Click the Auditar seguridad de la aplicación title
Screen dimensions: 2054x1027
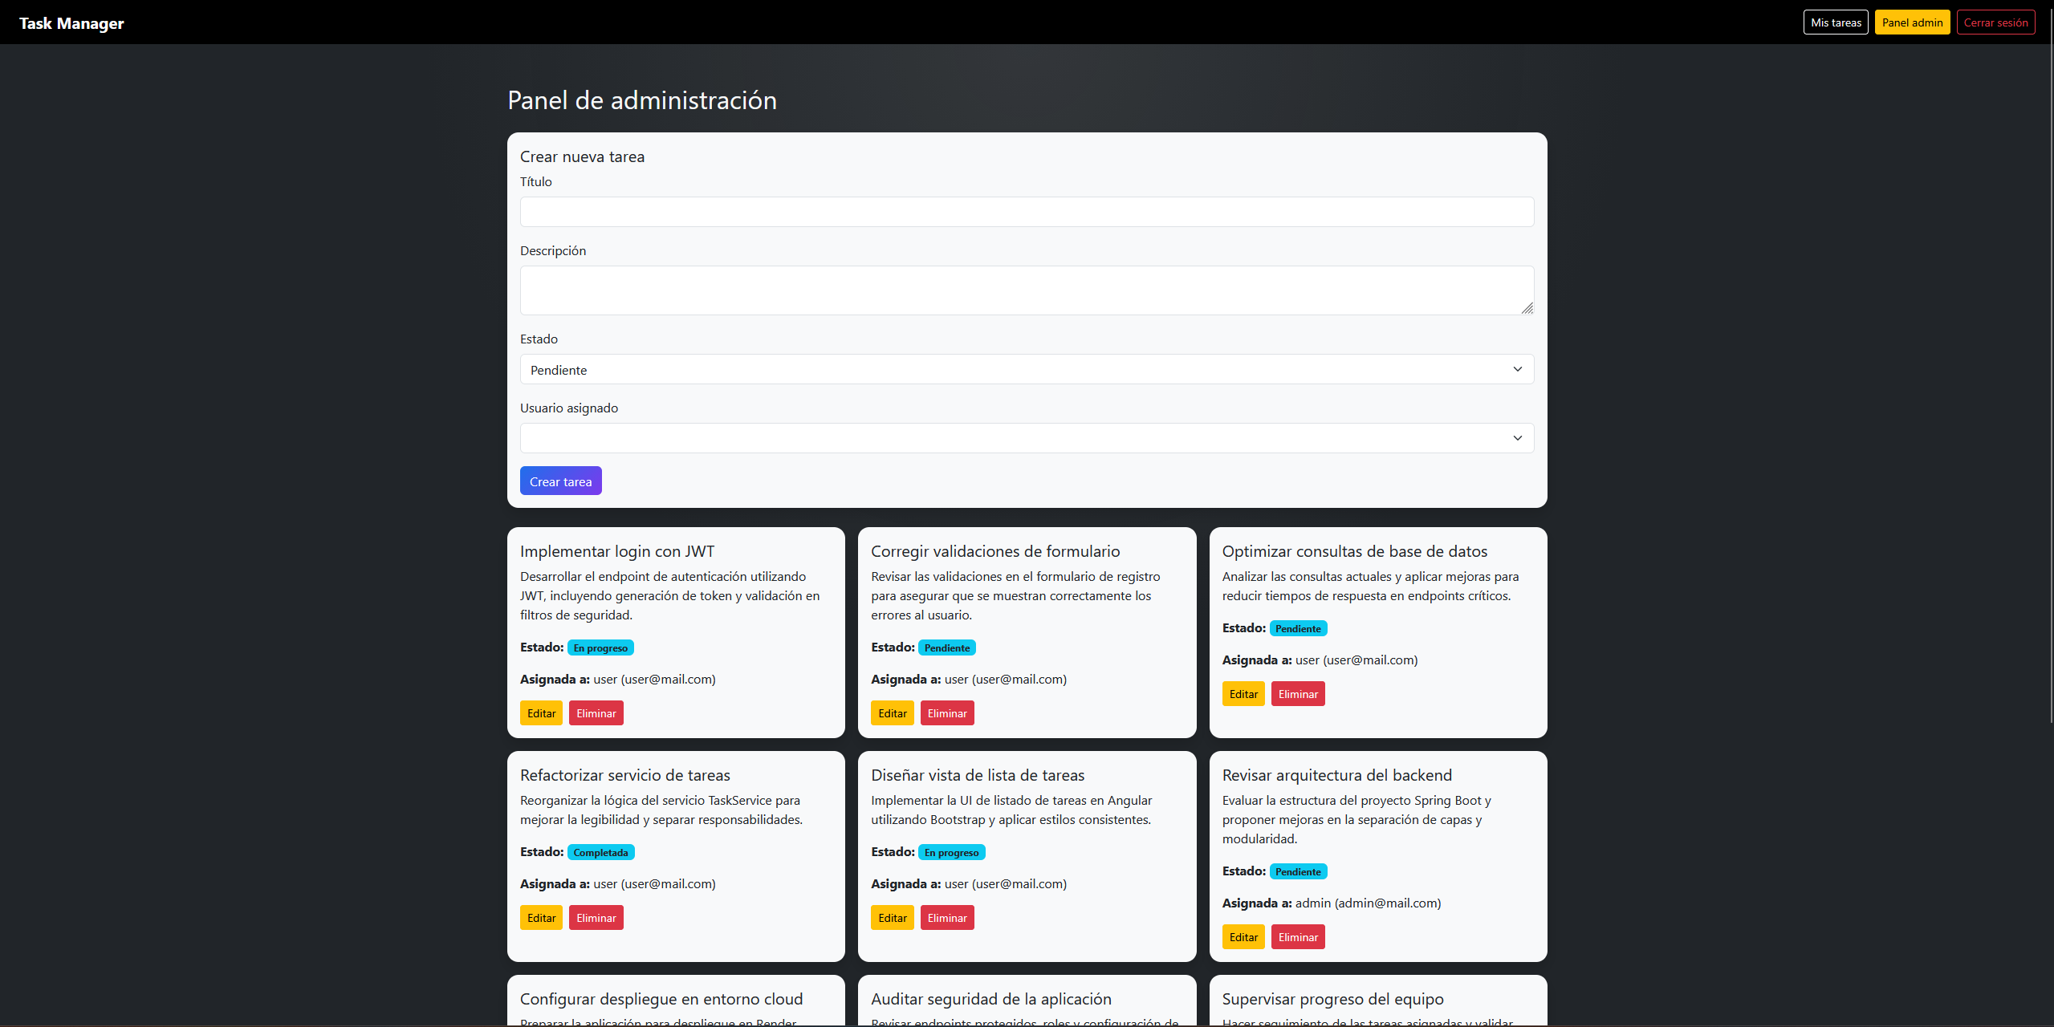point(991,999)
